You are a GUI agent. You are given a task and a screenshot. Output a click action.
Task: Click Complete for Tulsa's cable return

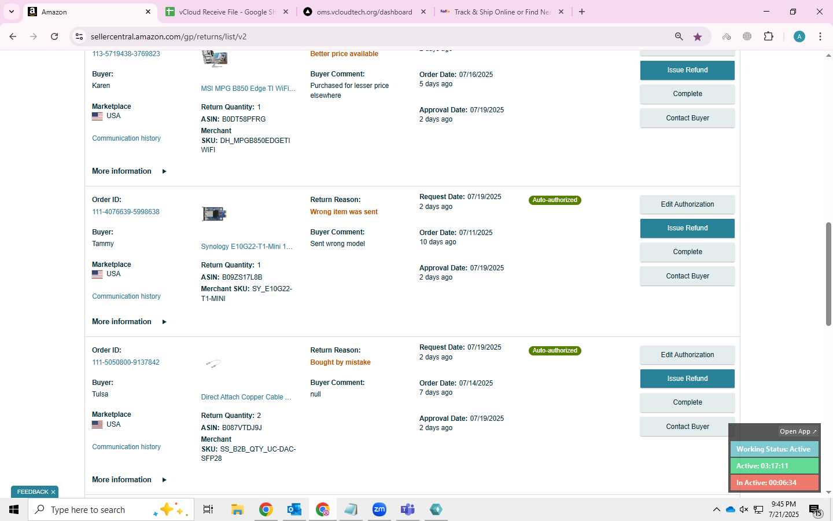pyautogui.click(x=687, y=402)
